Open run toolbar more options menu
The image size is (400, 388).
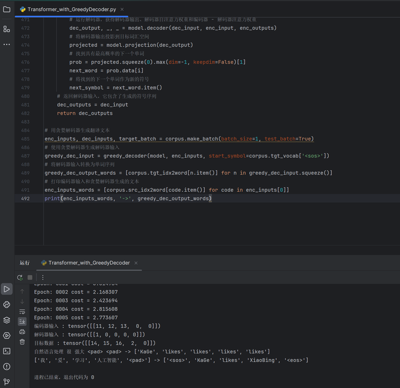click(43, 277)
